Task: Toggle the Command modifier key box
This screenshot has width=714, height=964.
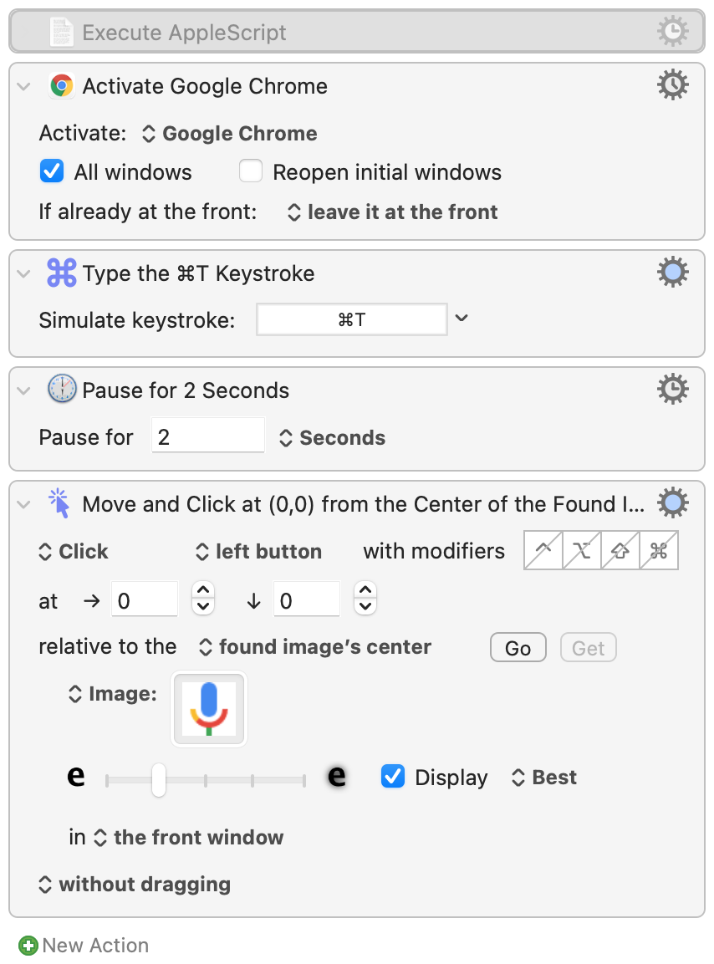Action: pyautogui.click(x=659, y=550)
